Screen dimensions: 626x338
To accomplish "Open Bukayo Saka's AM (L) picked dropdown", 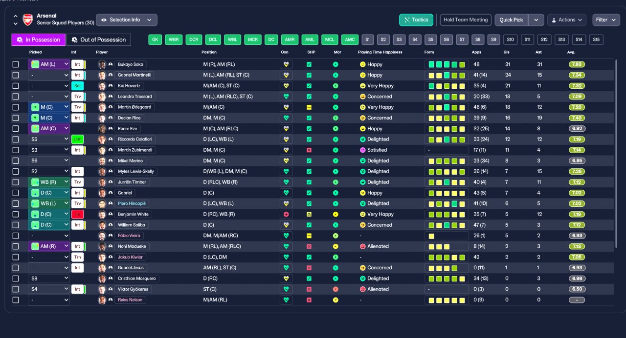I will click(49, 64).
